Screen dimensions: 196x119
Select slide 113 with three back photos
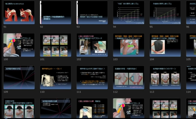tap(165, 77)
